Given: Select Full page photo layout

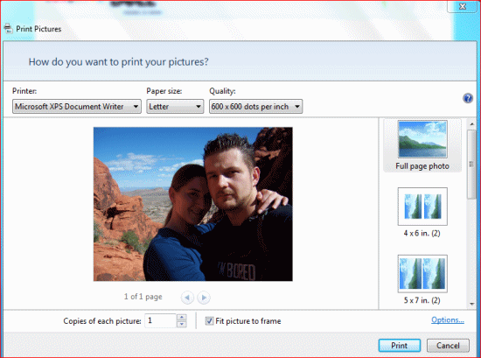Looking at the screenshot, I should coord(422,145).
